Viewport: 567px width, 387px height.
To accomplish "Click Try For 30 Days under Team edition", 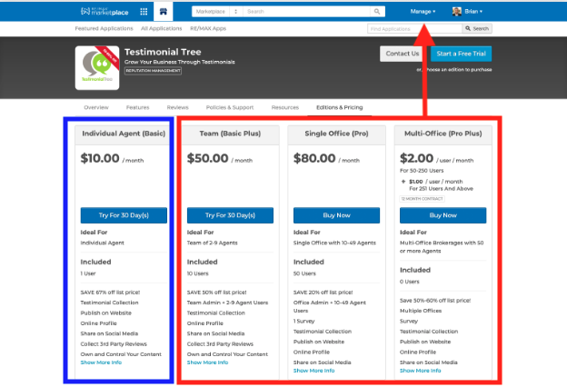I will click(x=230, y=215).
